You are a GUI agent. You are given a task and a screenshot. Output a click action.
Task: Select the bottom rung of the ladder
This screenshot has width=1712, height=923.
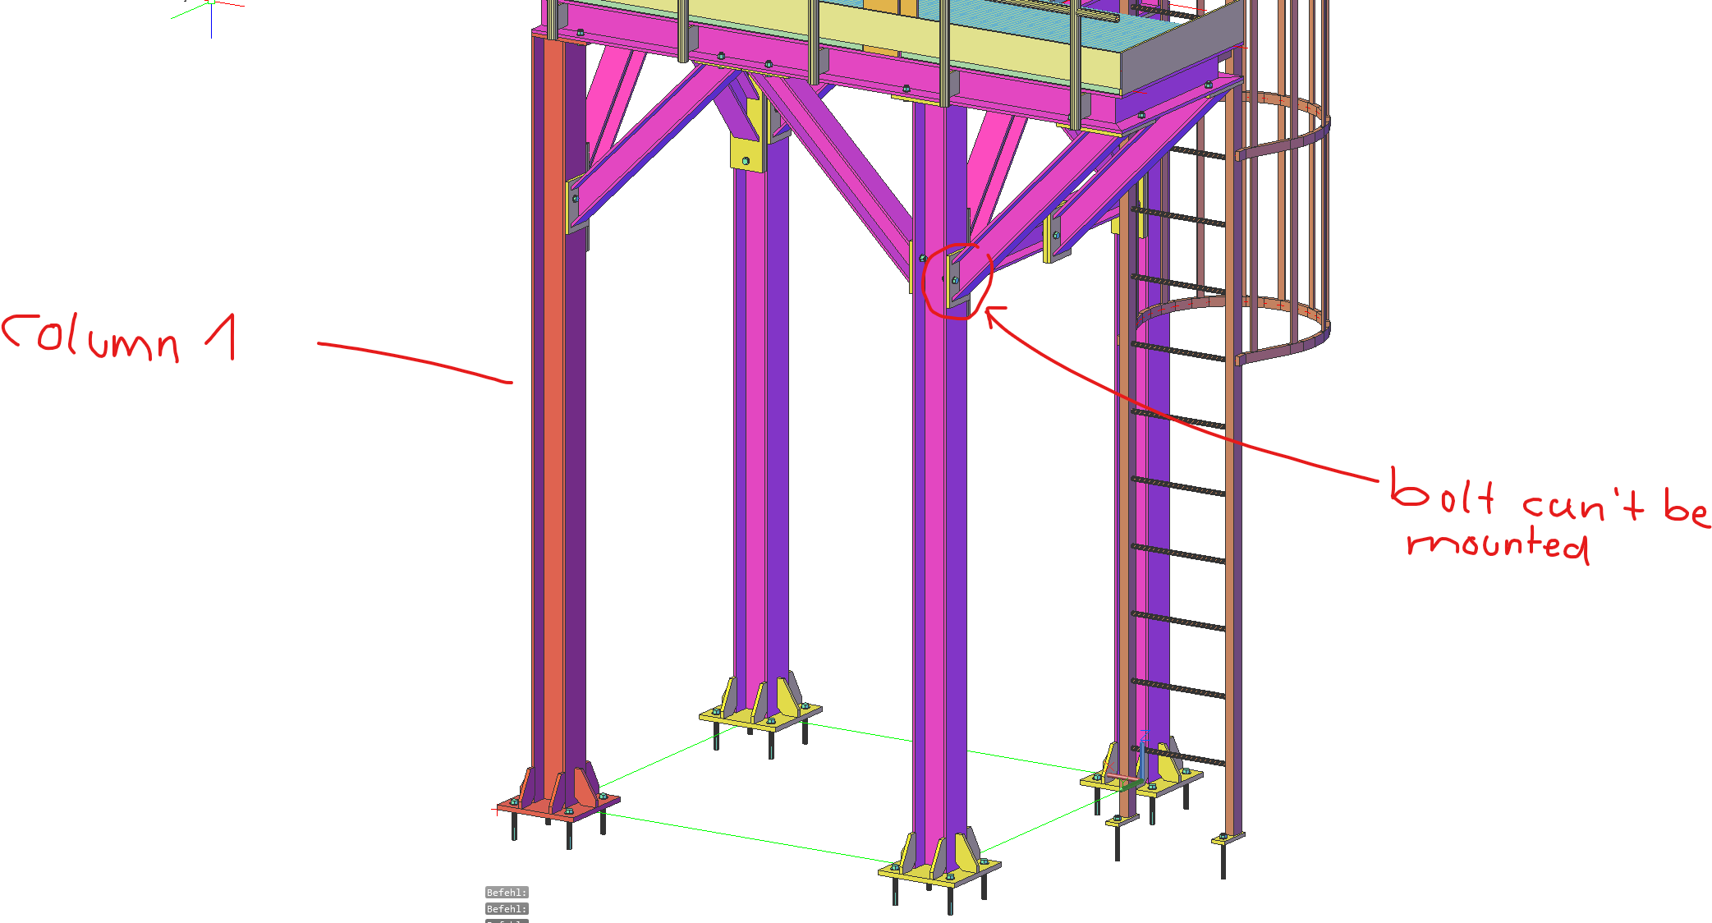point(1178,755)
